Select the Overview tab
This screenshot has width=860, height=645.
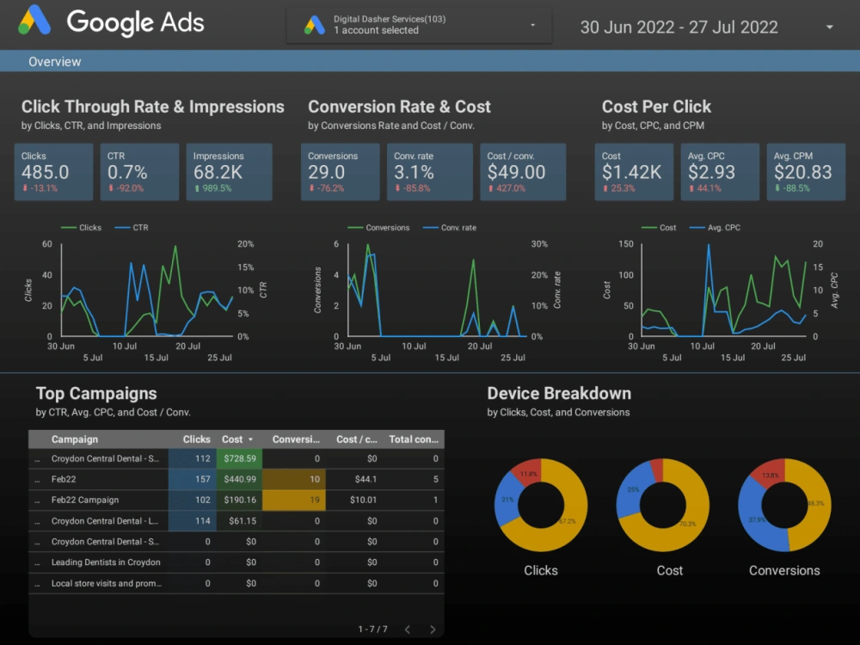(55, 61)
